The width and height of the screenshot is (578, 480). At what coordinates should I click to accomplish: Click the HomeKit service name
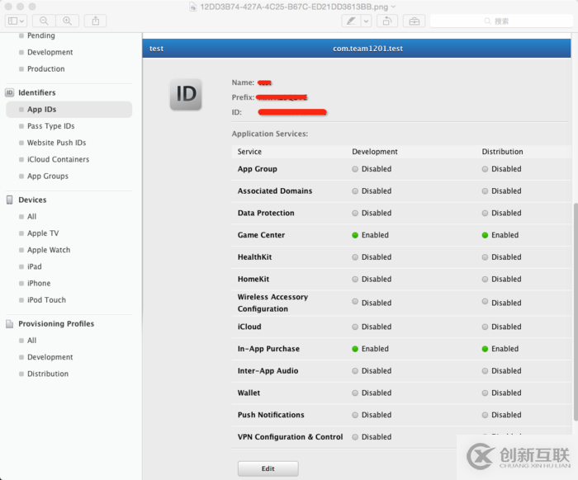coord(253,280)
